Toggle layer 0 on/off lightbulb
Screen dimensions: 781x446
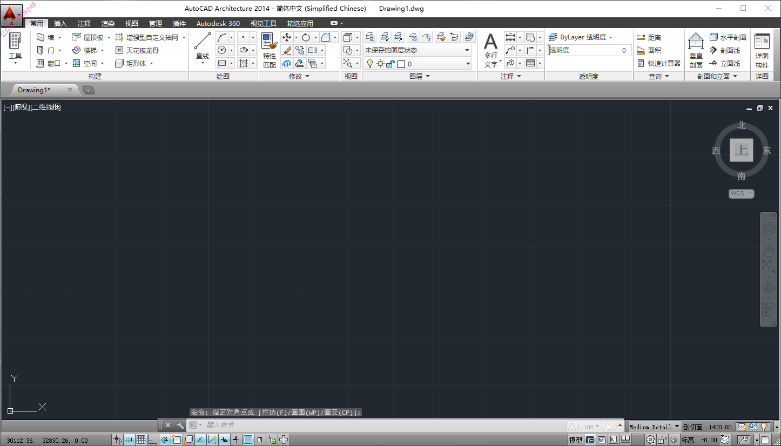[370, 64]
